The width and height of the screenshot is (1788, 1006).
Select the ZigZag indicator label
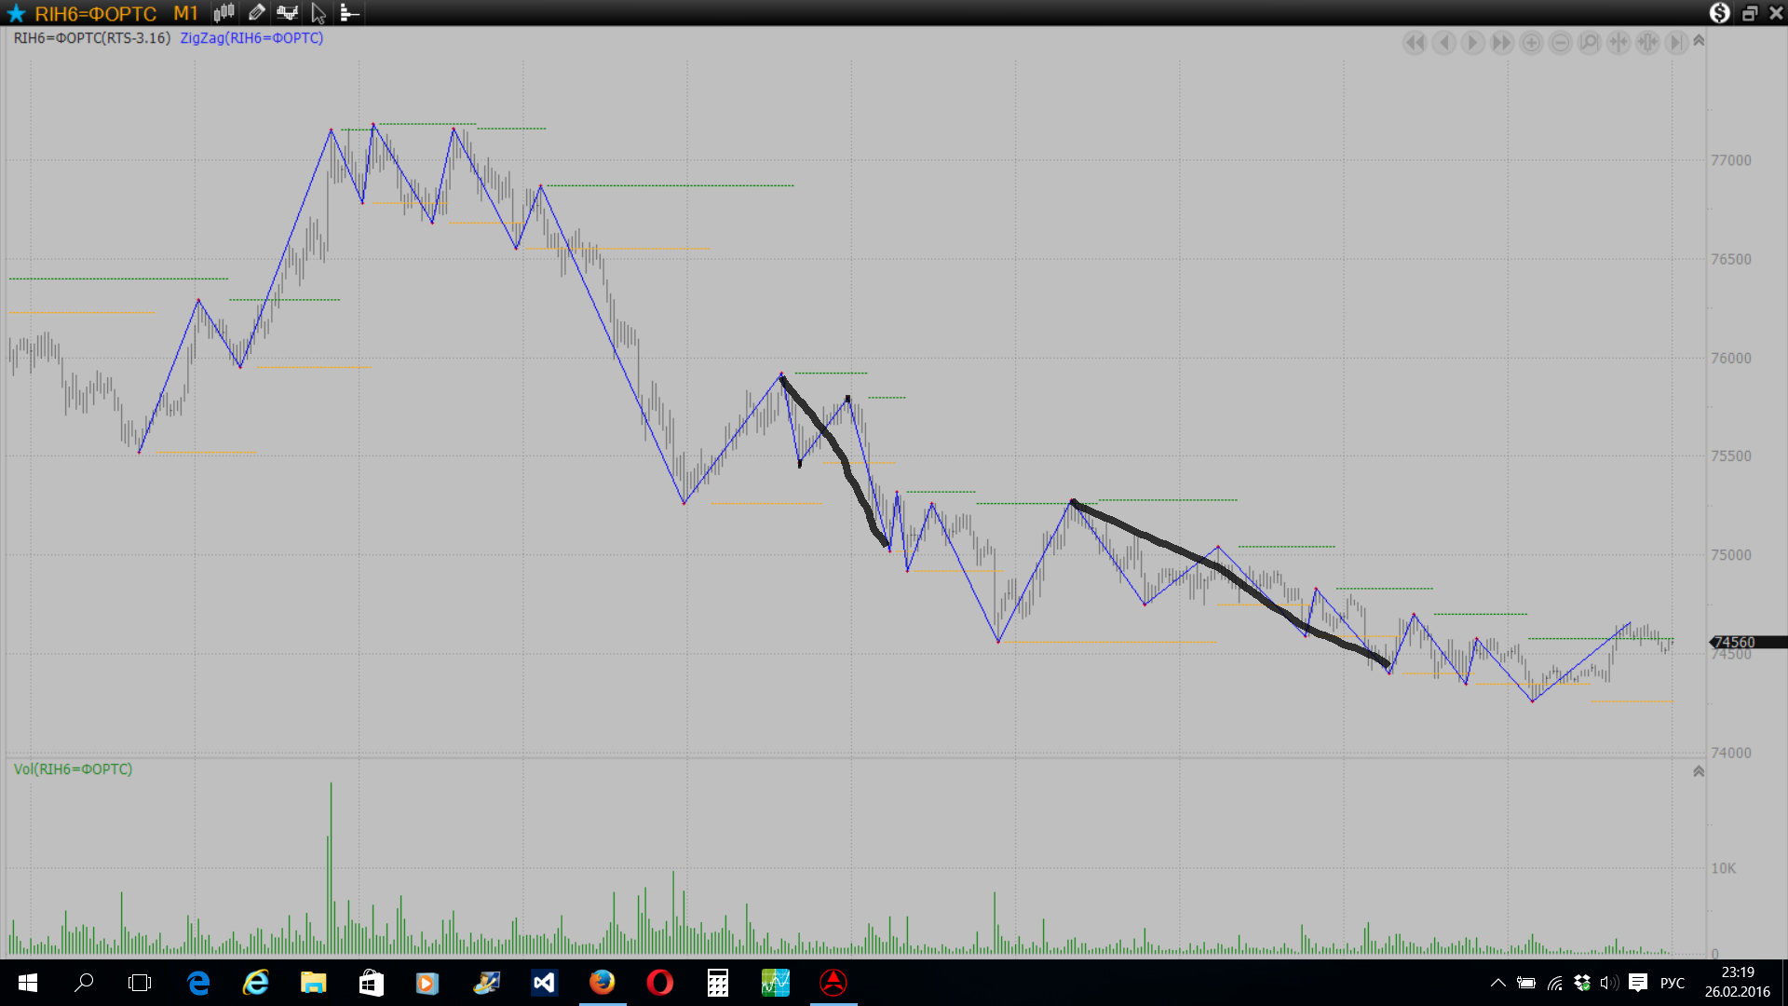(251, 38)
